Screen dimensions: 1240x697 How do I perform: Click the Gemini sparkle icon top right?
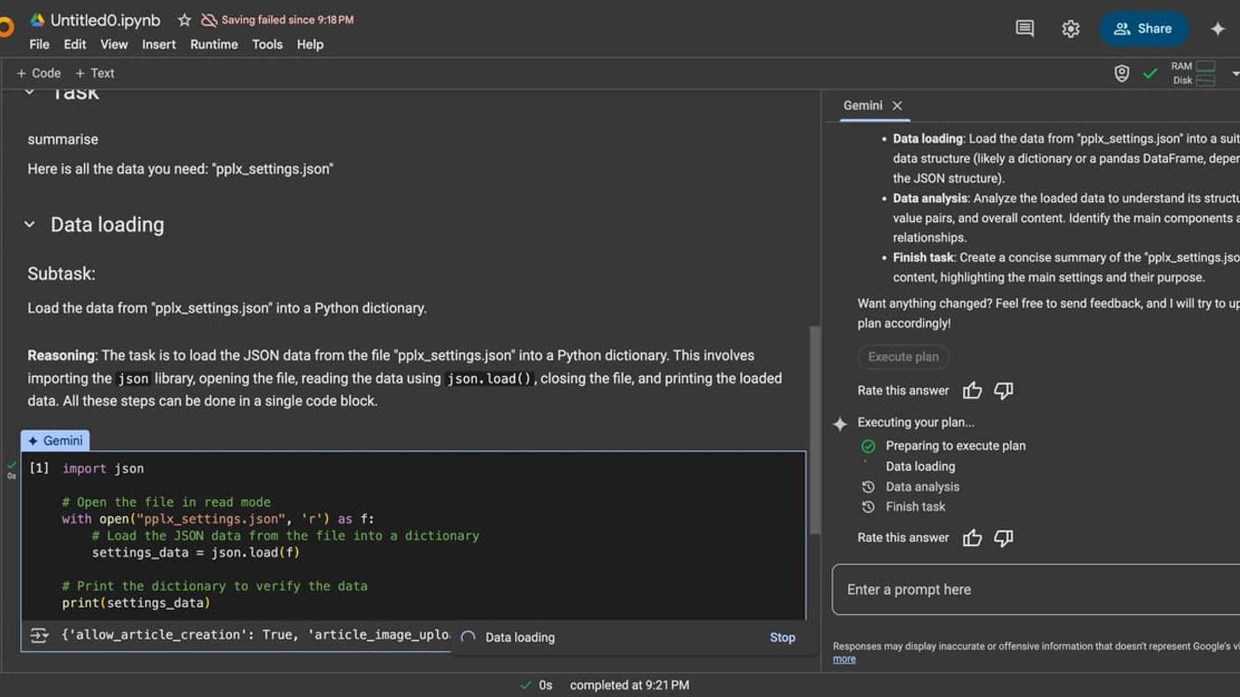tap(1218, 28)
